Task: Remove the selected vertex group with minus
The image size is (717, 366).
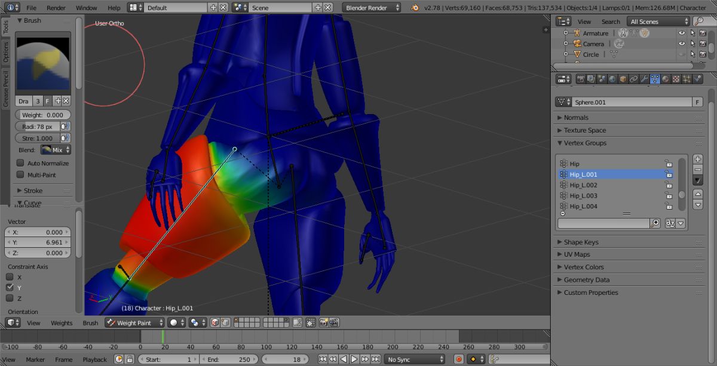Action: click(697, 170)
